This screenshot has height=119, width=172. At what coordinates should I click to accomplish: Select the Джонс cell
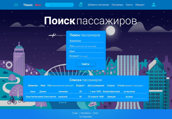43,92
